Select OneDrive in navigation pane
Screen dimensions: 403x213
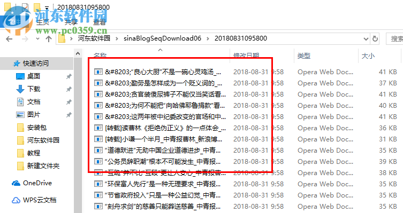37,183
